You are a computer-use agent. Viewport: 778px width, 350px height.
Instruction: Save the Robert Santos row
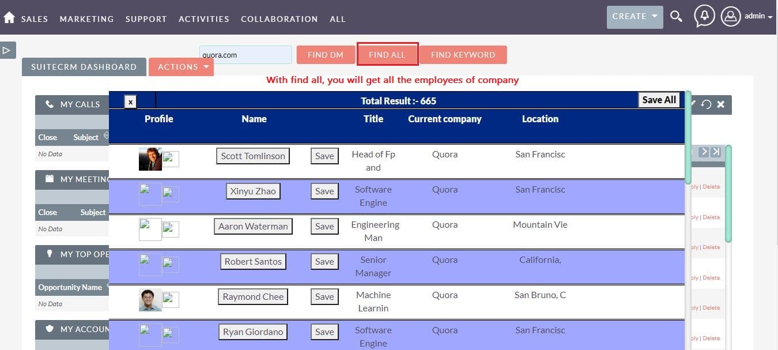click(x=324, y=261)
